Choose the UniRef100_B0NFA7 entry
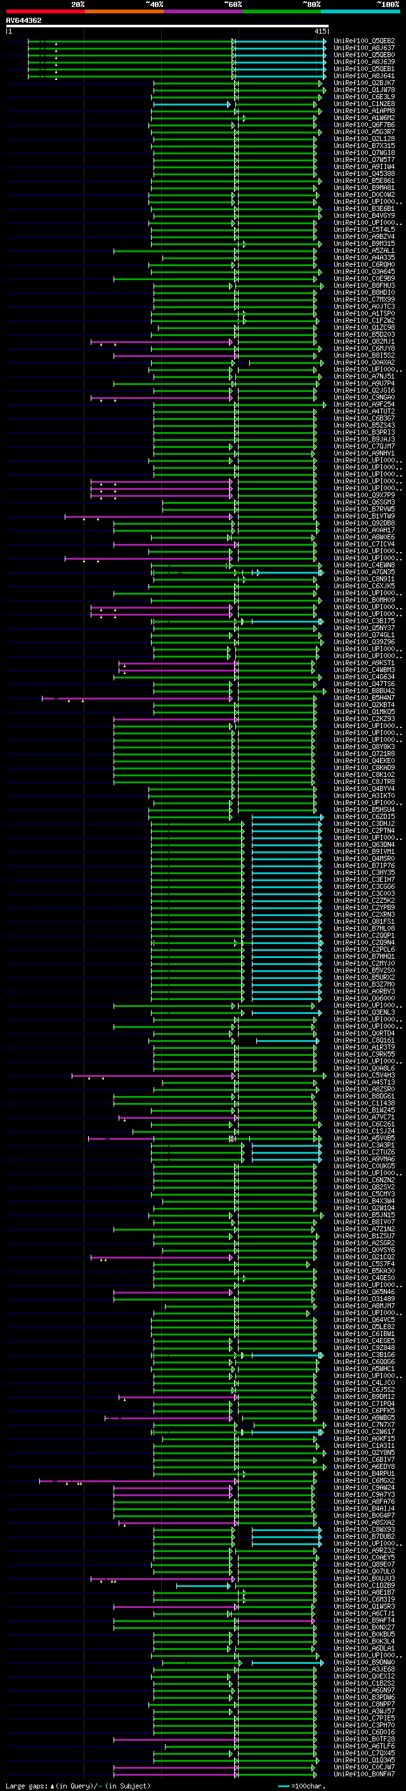Screen dimensions: 406x1791 click(x=364, y=1774)
